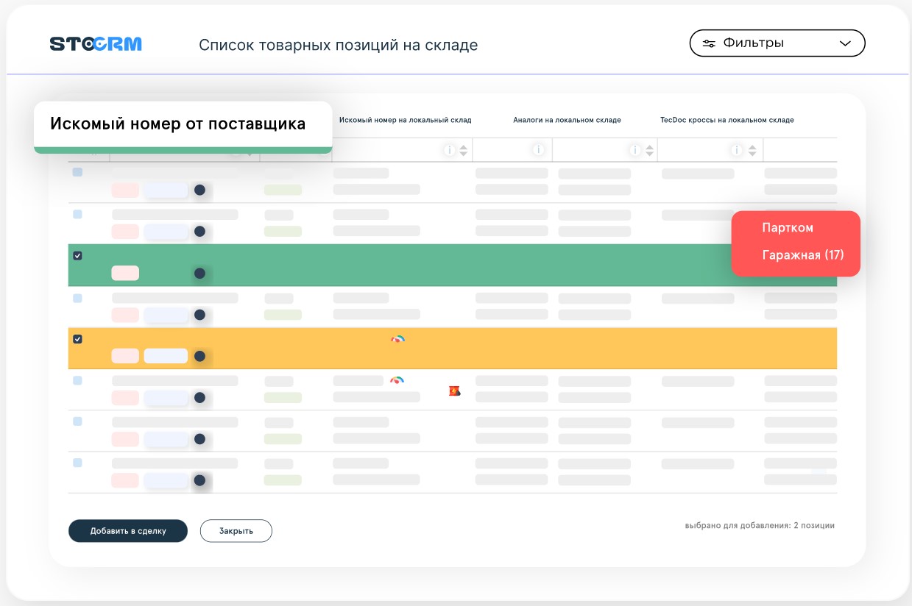912x606 pixels.
Task: Click first info icon under Аналоги на локальном складе
Action: (538, 150)
